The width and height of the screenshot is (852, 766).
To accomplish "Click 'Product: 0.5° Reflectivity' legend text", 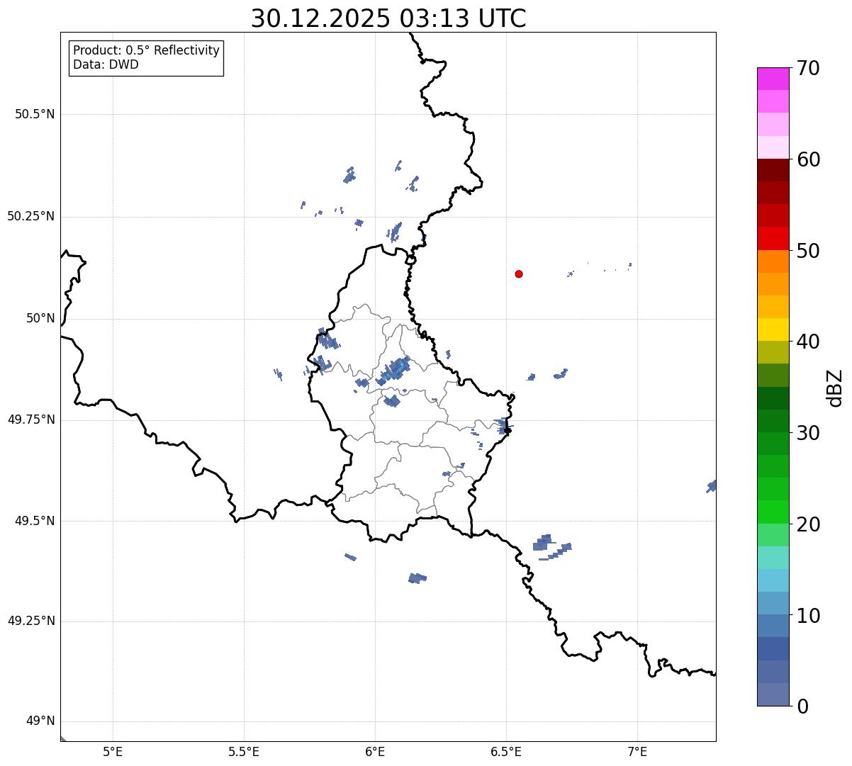I will click(x=146, y=51).
